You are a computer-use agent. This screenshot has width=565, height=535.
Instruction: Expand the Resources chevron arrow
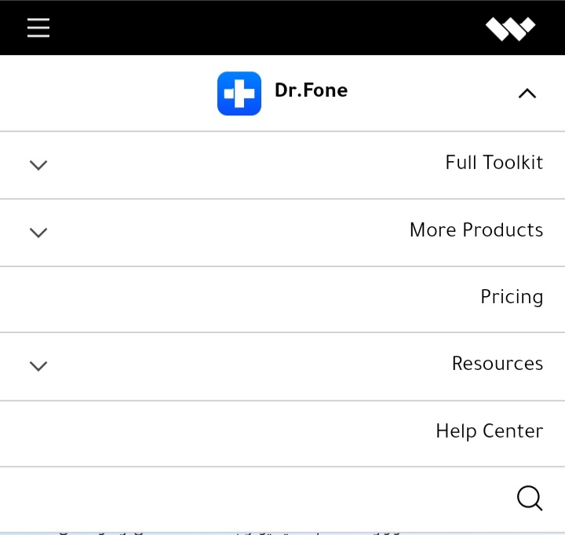click(38, 366)
